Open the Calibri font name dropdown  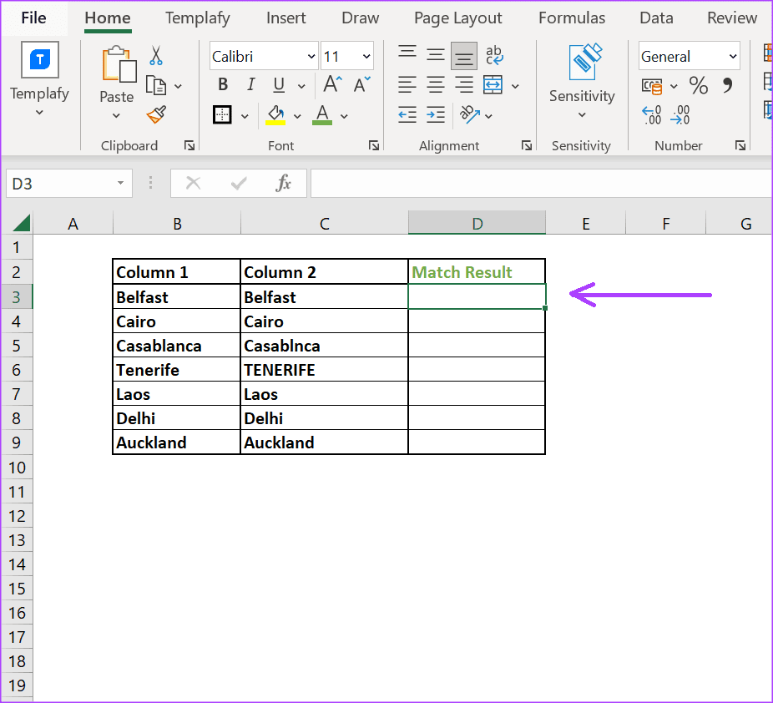(x=311, y=56)
